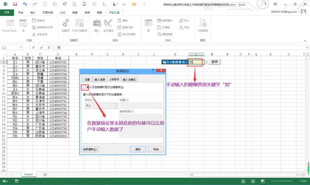310x185 pixels.
Task: Open control Properties (属性)
Action: coord(123,20)
